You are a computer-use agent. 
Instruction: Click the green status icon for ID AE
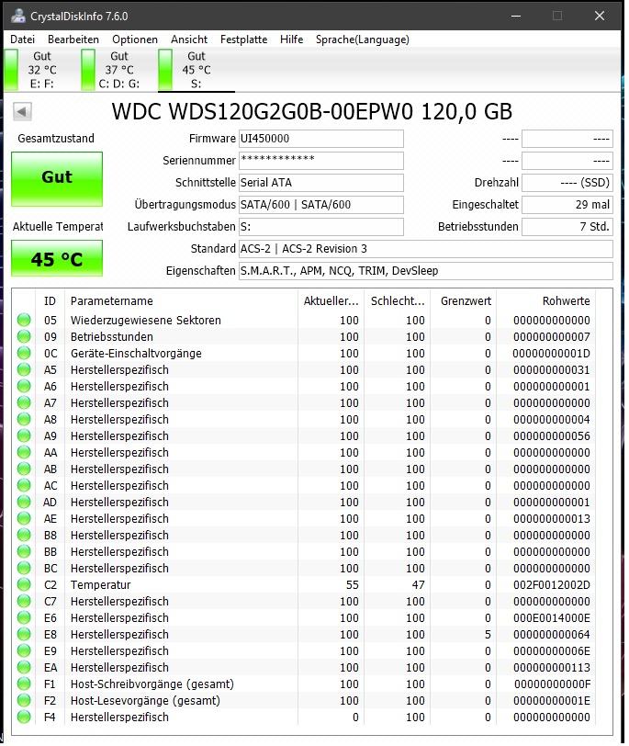[24, 518]
